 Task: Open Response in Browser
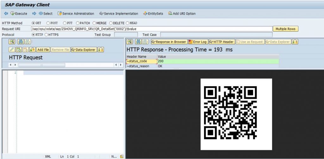(x=169, y=42)
